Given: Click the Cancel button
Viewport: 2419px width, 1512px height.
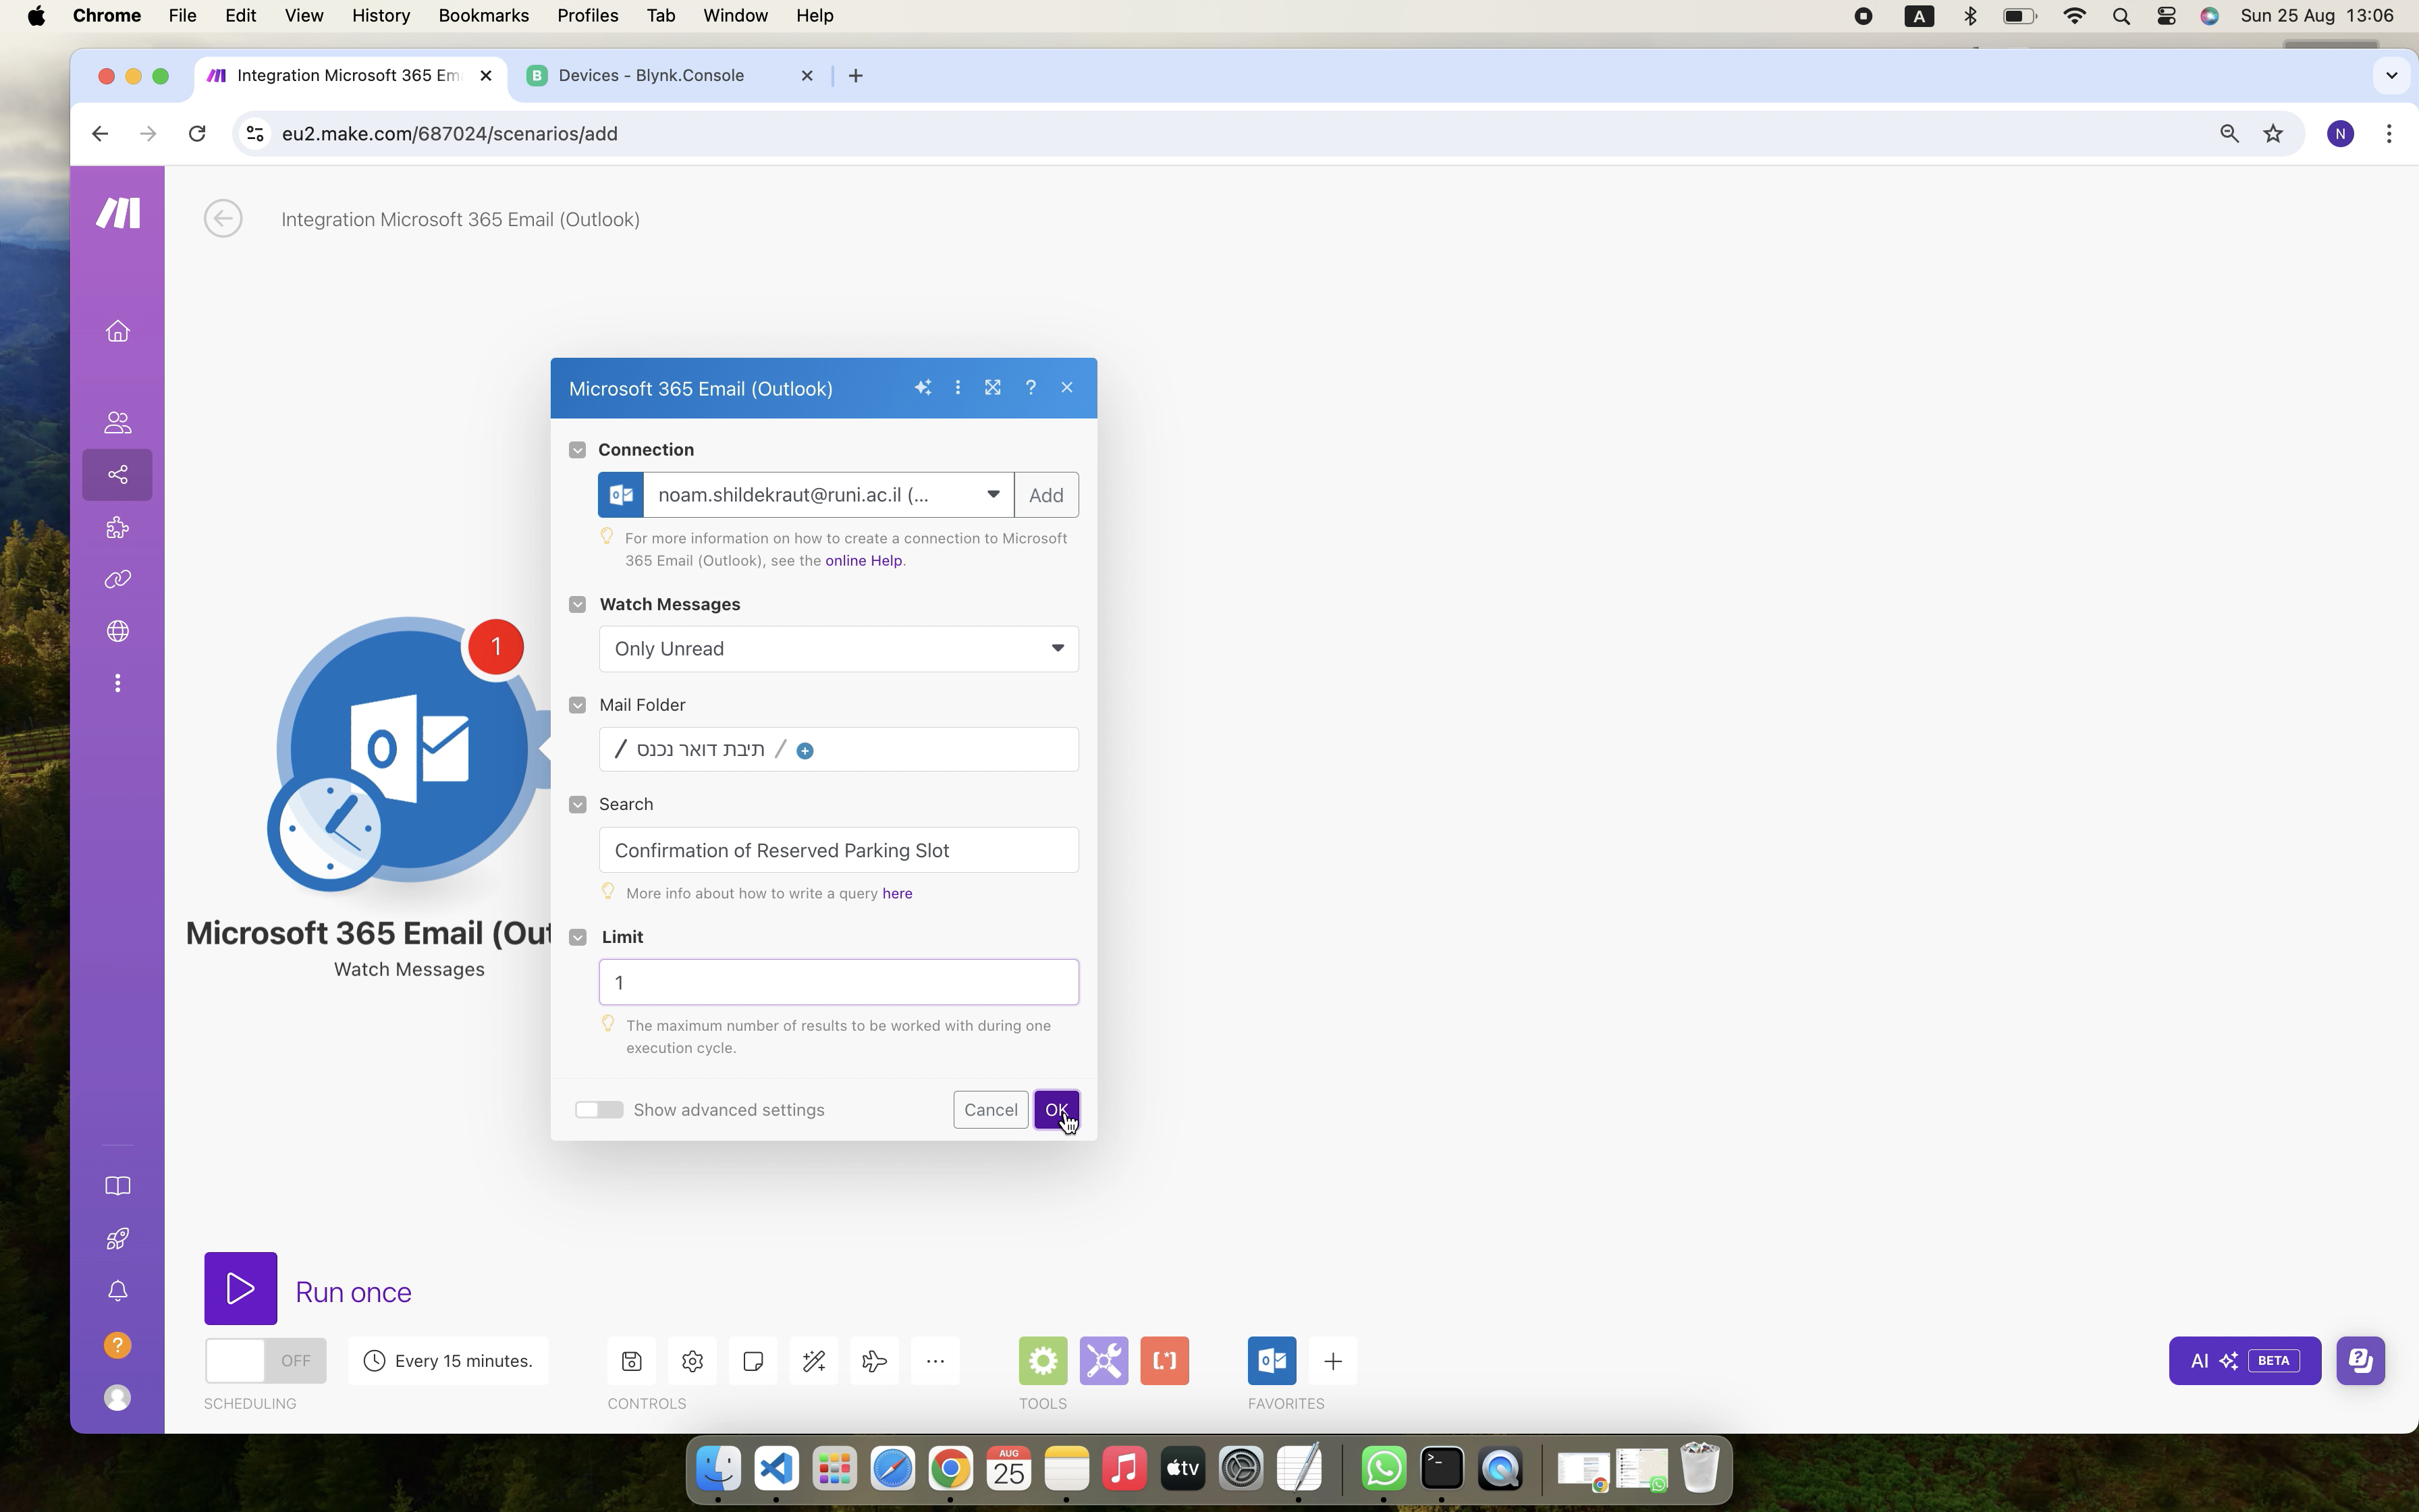Looking at the screenshot, I should point(989,1110).
